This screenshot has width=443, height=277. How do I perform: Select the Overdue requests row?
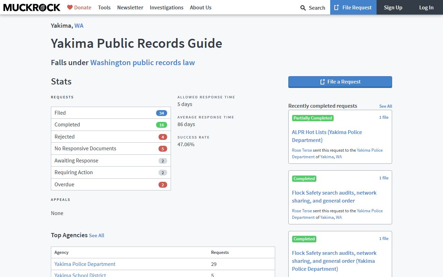[x=111, y=185]
